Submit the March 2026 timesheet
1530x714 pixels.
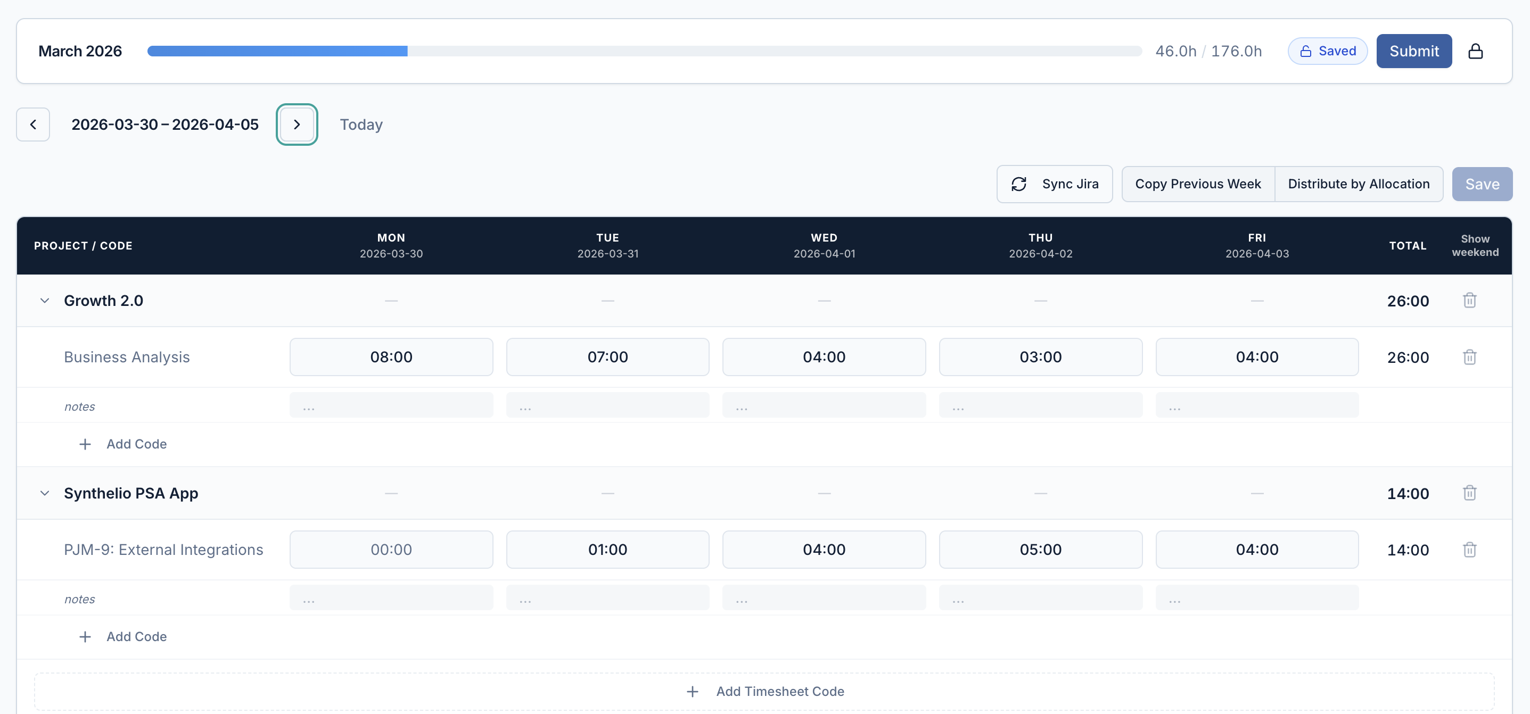1413,51
